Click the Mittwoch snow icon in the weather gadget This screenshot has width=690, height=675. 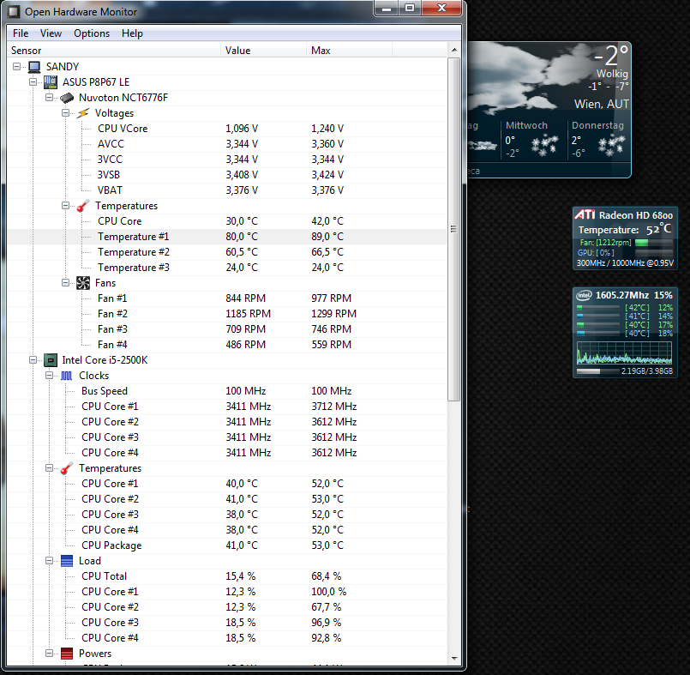click(x=544, y=145)
